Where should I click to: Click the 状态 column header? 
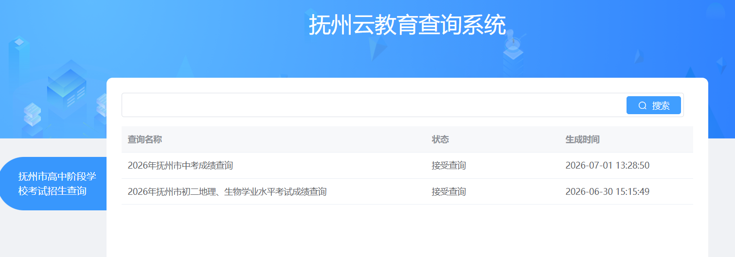coord(440,139)
